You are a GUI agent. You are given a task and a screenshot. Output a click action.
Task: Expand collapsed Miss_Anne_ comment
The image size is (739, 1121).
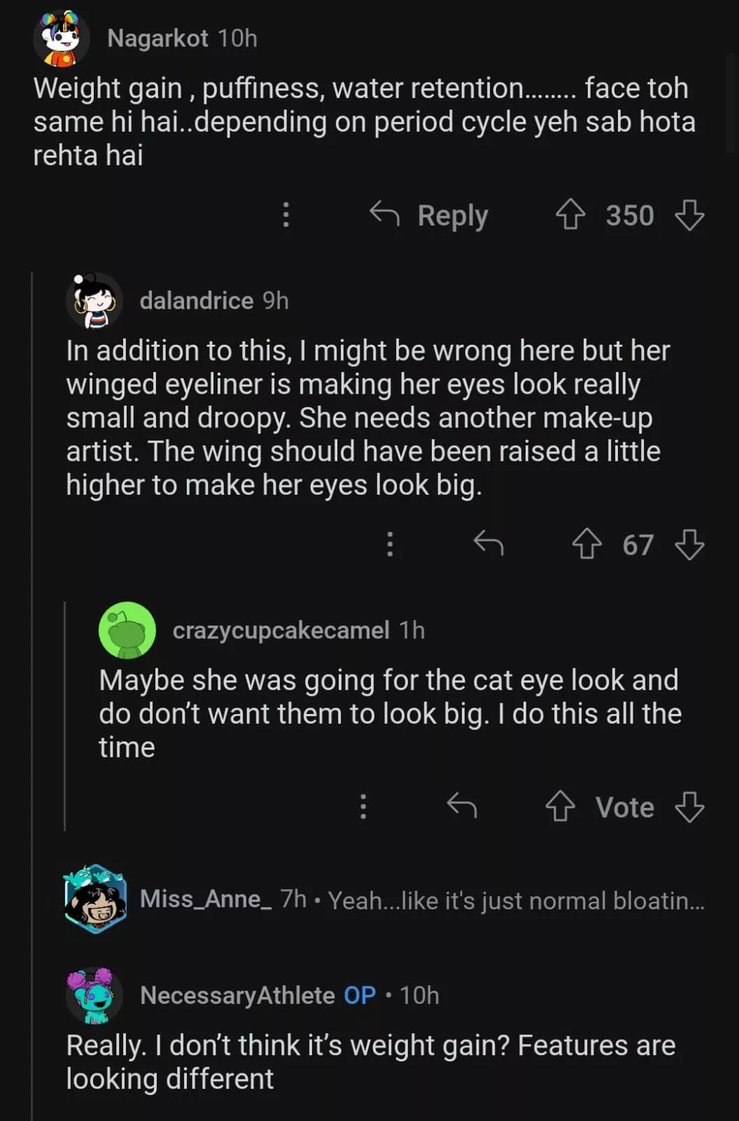coord(420,900)
